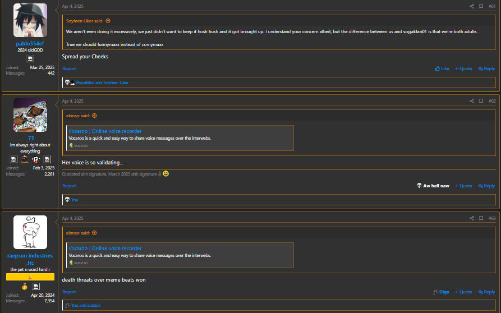Click post #62 date Apr 4, 2025

pos(72,101)
